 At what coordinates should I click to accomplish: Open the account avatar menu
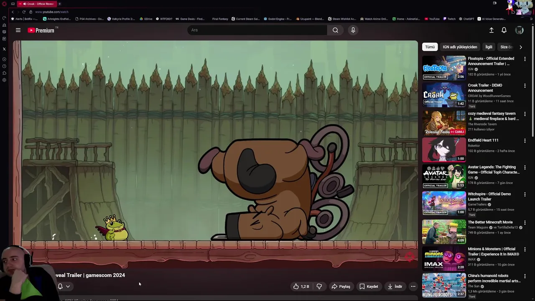[519, 30]
